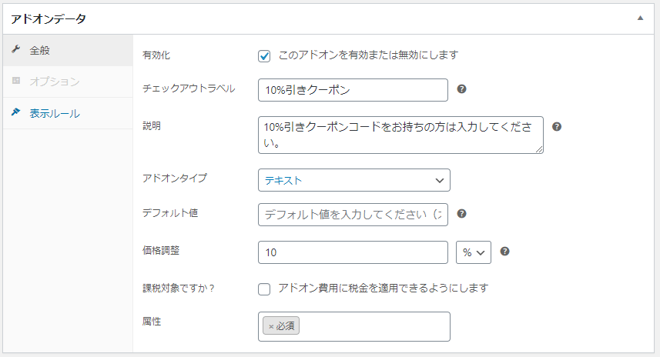
Task: Open the help tooltip for チェックアウトラベル
Action: pos(462,89)
